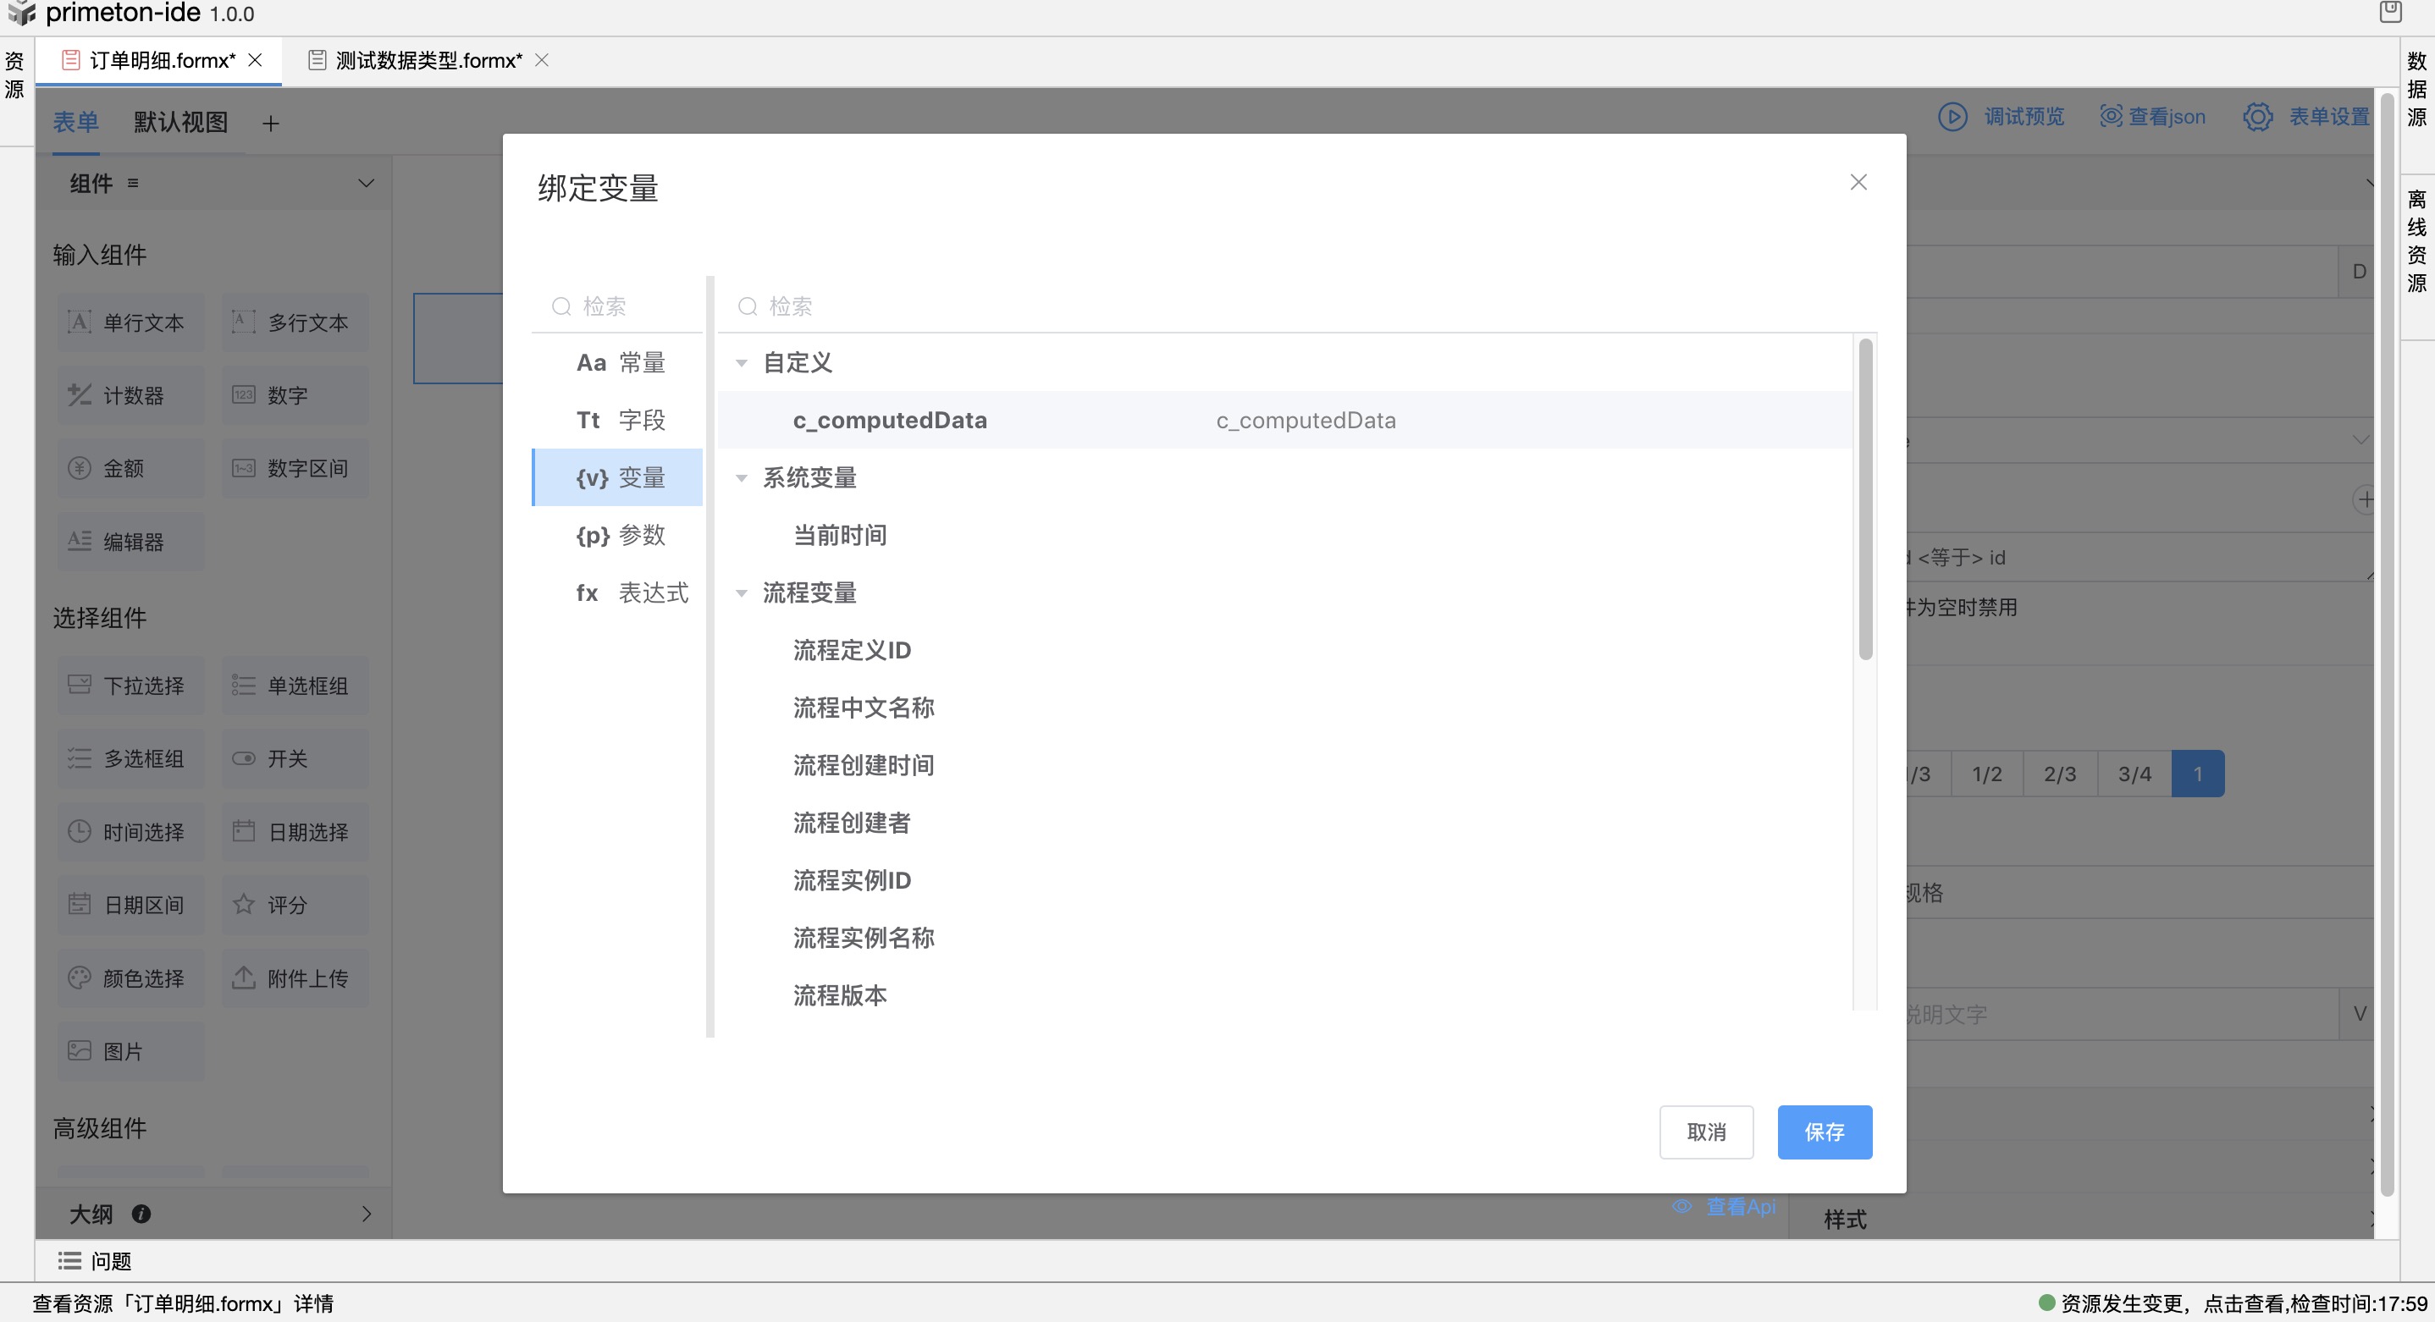Click the 大纲 info icon
This screenshot has width=2435, height=1322.
[x=141, y=1214]
